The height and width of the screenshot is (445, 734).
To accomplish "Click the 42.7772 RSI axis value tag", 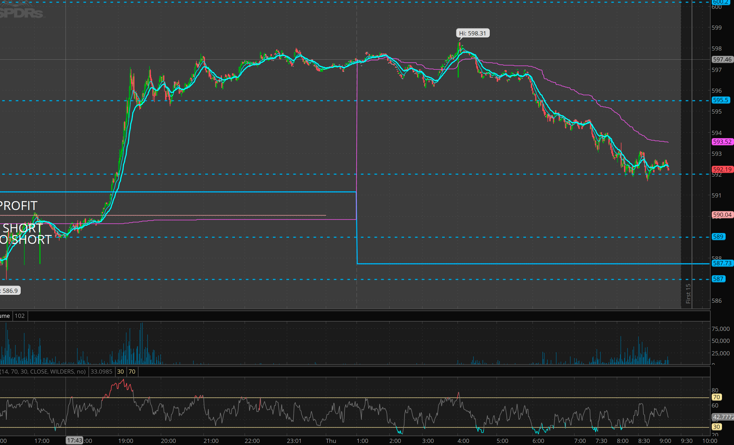I will (722, 417).
